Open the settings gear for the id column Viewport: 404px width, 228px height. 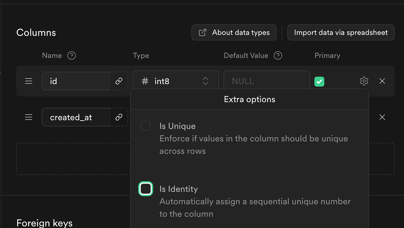point(364,81)
